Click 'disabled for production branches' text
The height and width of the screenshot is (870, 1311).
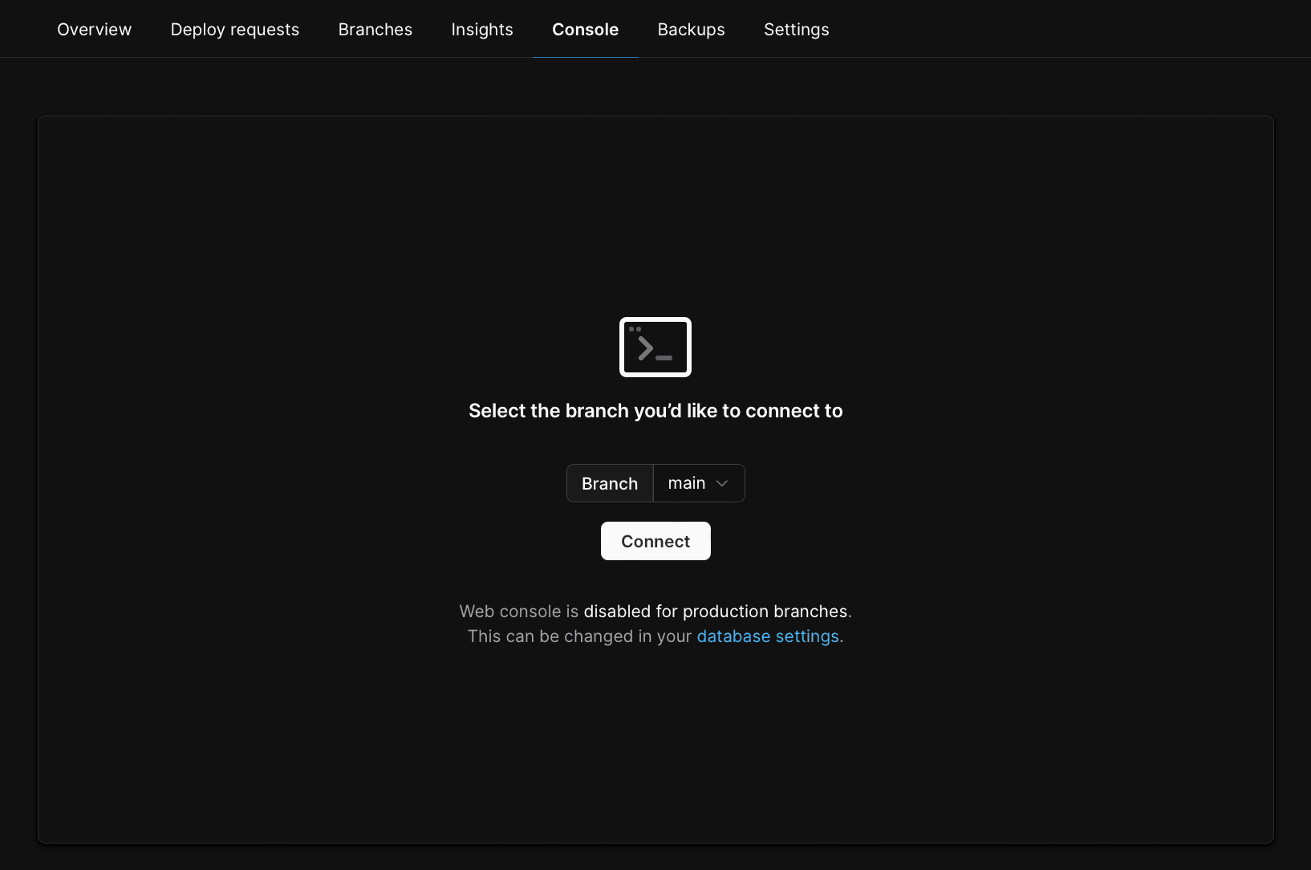pos(716,612)
